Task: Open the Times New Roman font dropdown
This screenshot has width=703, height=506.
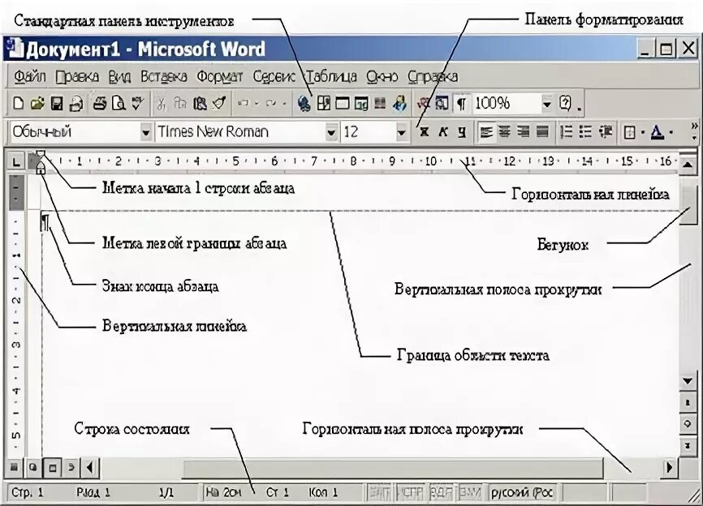Action: tap(331, 132)
